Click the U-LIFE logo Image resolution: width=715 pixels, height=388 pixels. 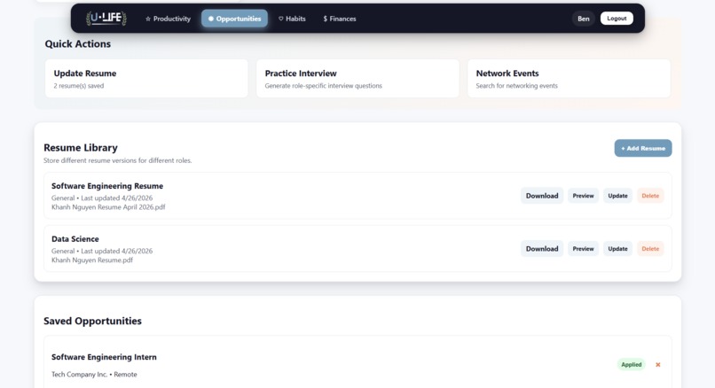click(106, 19)
